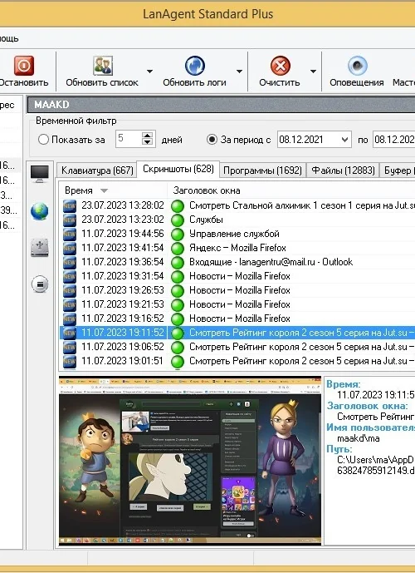The image size is (415, 573).
Task: Click the days number input field
Action: click(x=129, y=139)
